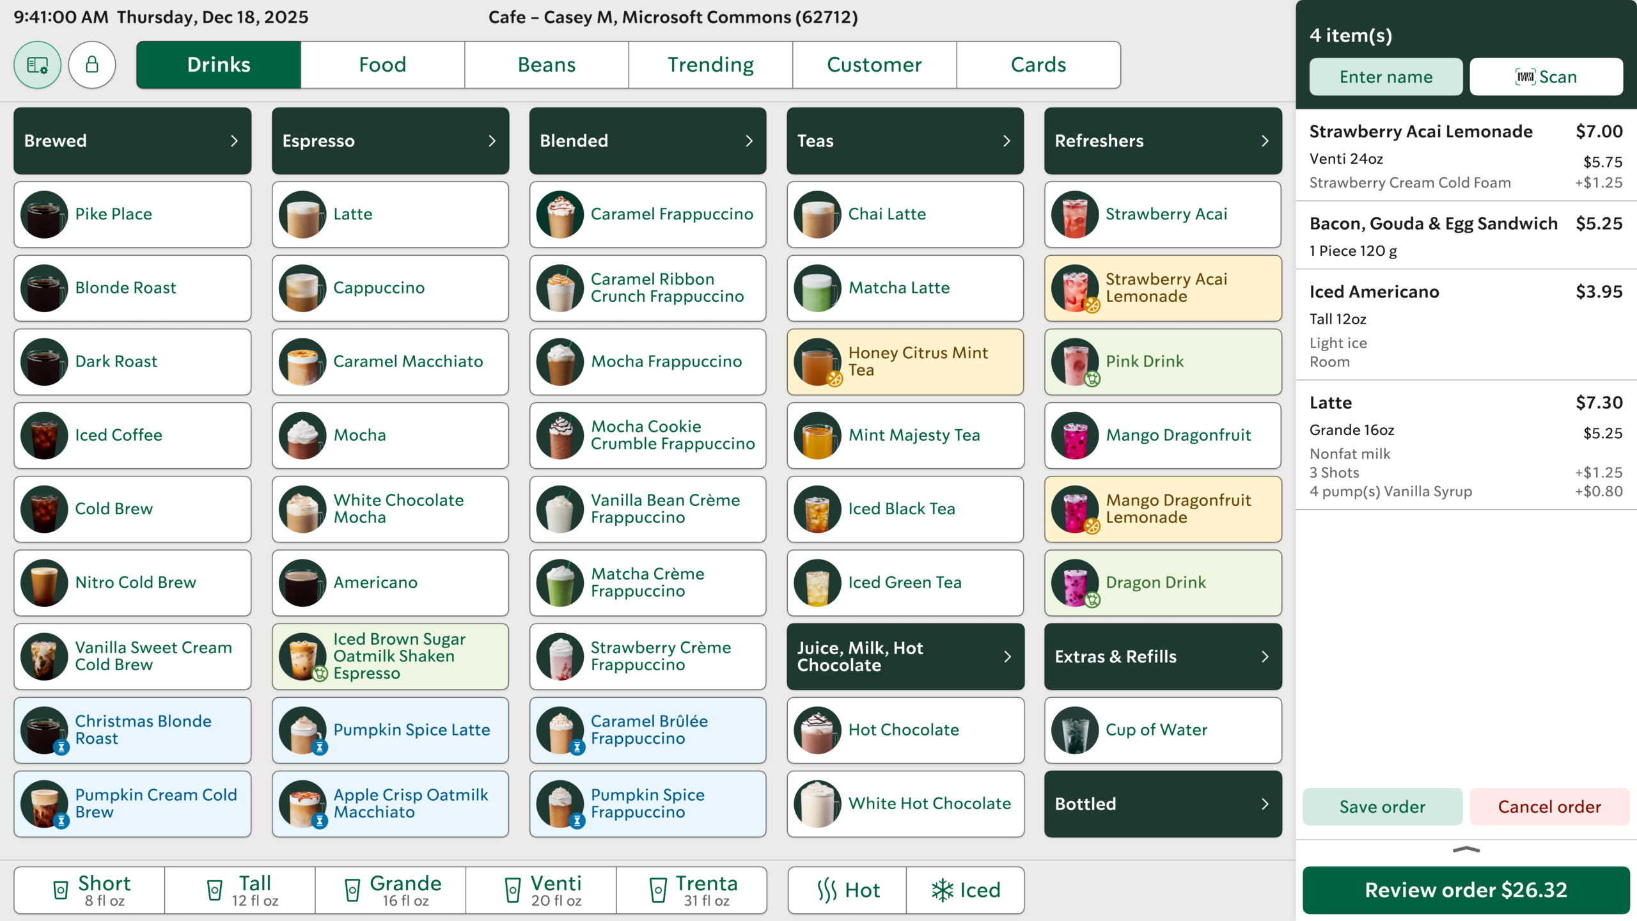The height and width of the screenshot is (921, 1637).
Task: Choose Grande 16 fl oz size
Action: pos(391,890)
